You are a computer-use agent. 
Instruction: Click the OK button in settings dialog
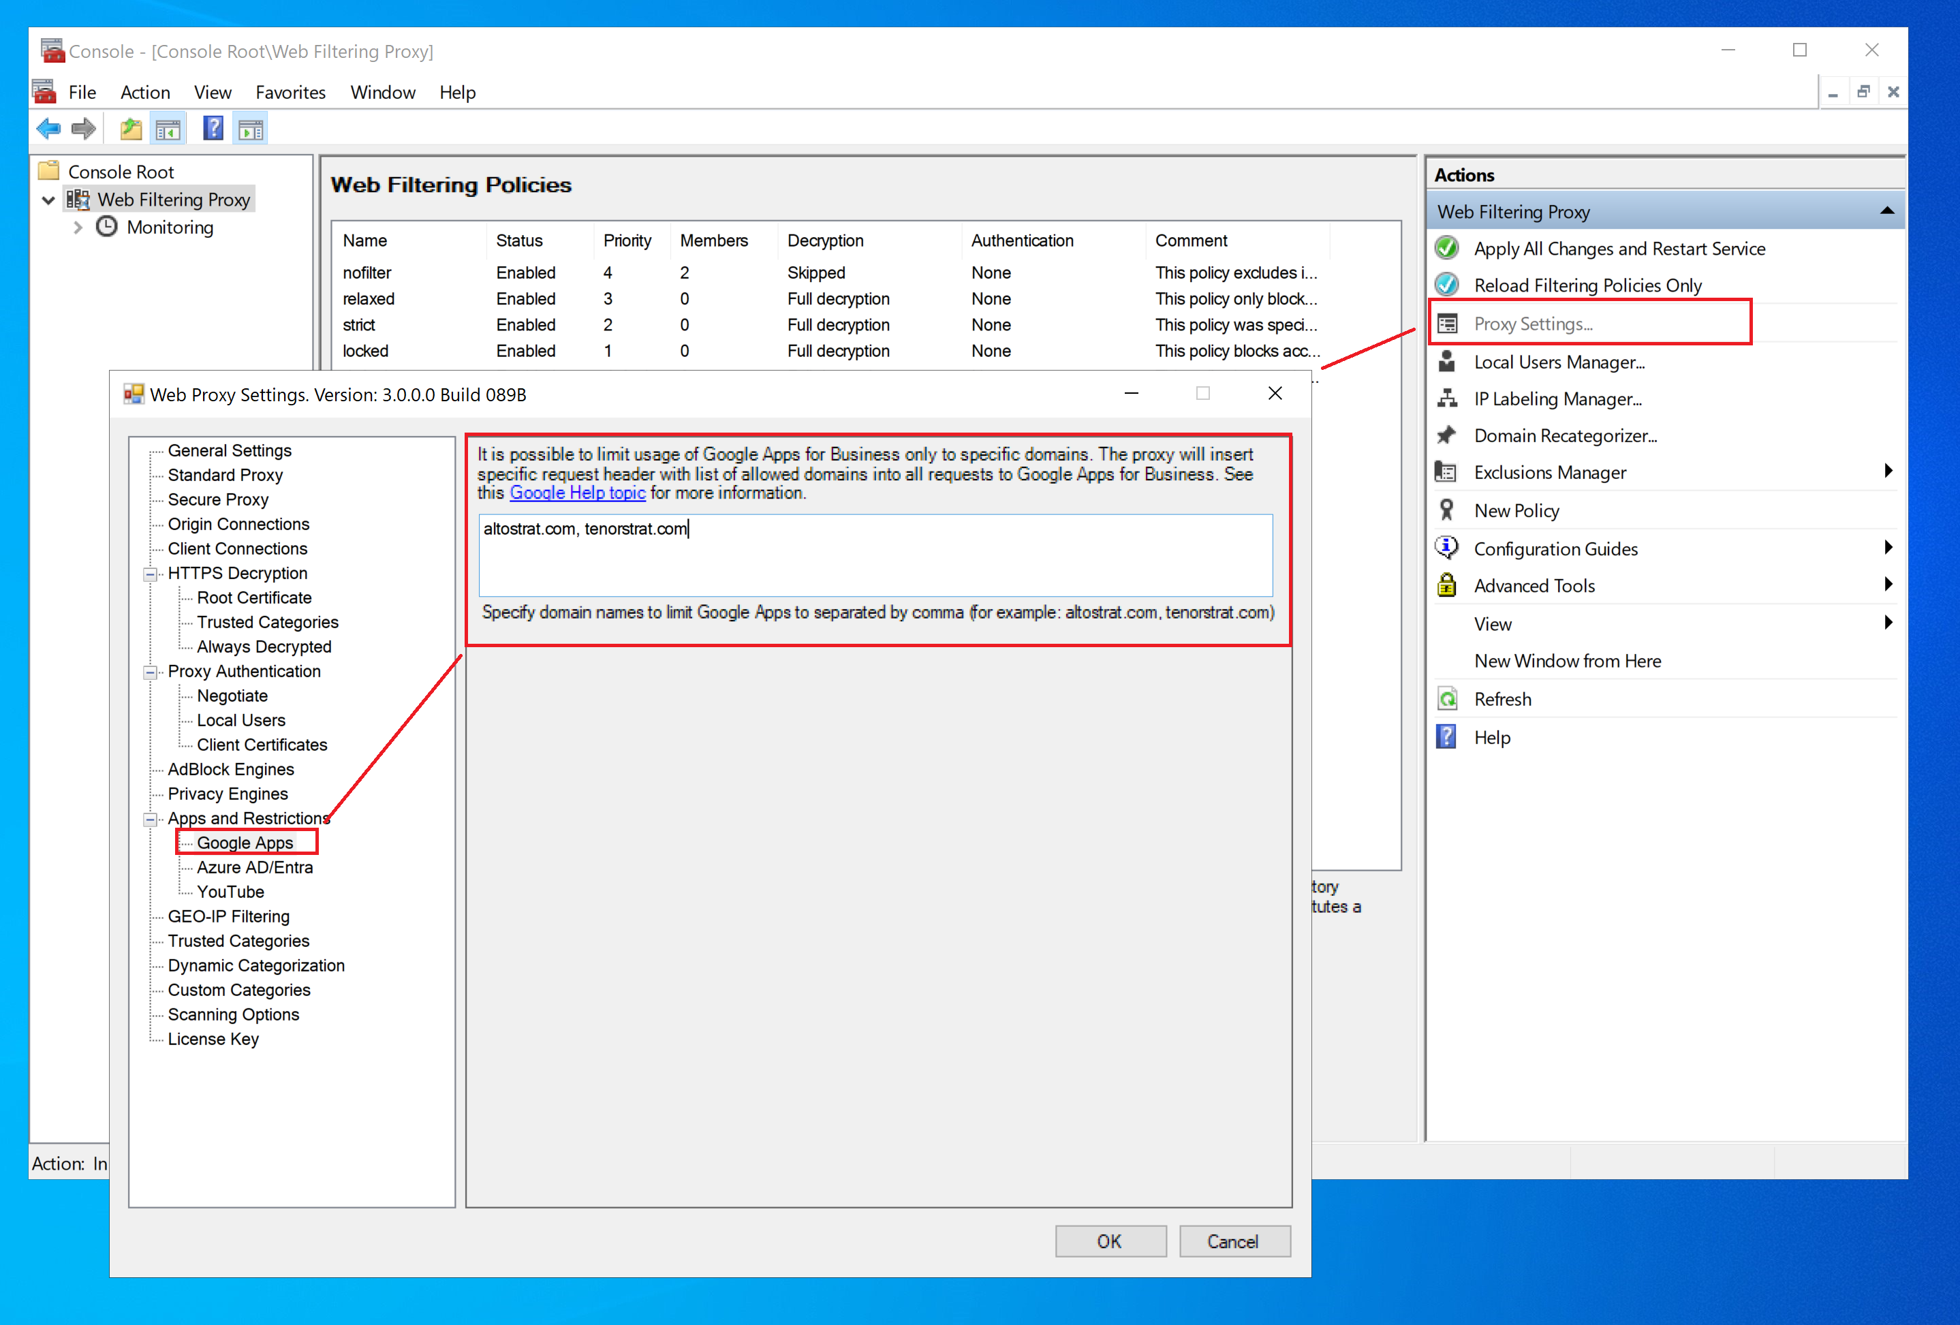[x=1110, y=1241]
